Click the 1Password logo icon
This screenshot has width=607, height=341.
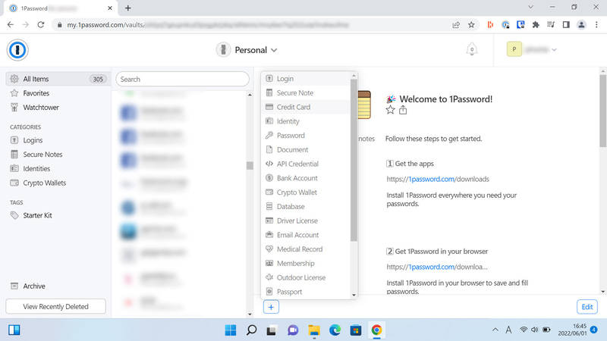point(17,50)
